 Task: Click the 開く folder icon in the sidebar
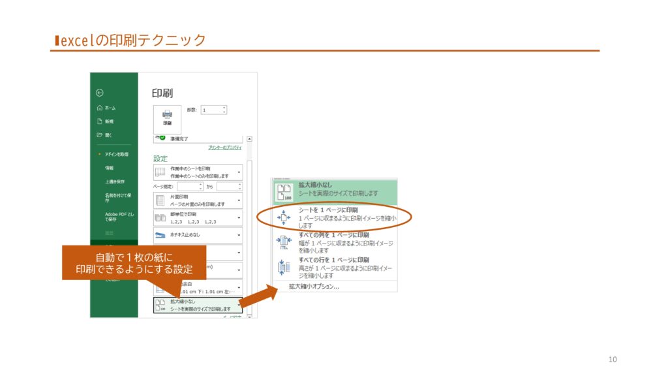(x=99, y=135)
